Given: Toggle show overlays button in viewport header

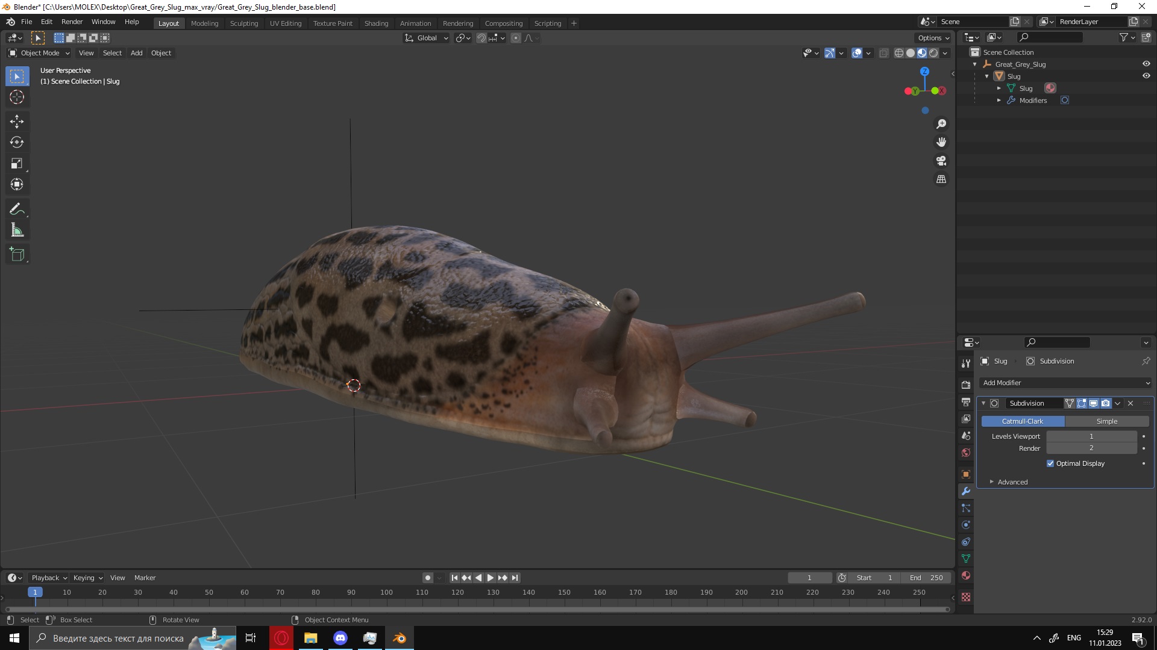Looking at the screenshot, I should pyautogui.click(x=857, y=53).
